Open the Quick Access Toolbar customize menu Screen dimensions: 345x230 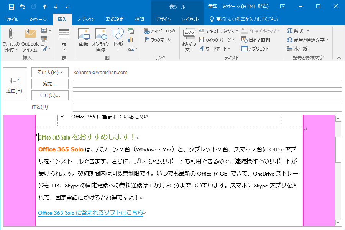(67, 7)
